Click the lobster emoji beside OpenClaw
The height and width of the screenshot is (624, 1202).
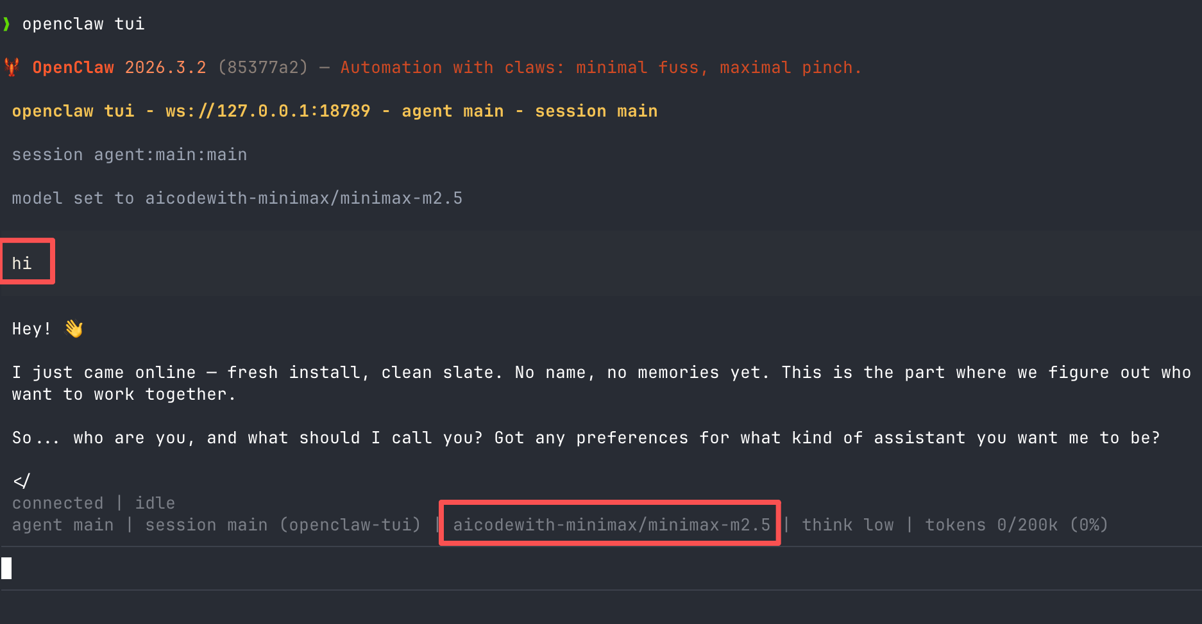12,67
